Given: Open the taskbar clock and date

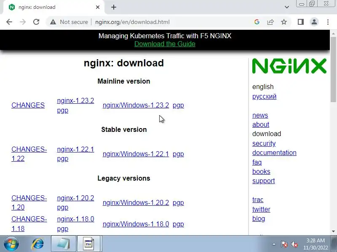Looking at the screenshot, I should 316,244.
